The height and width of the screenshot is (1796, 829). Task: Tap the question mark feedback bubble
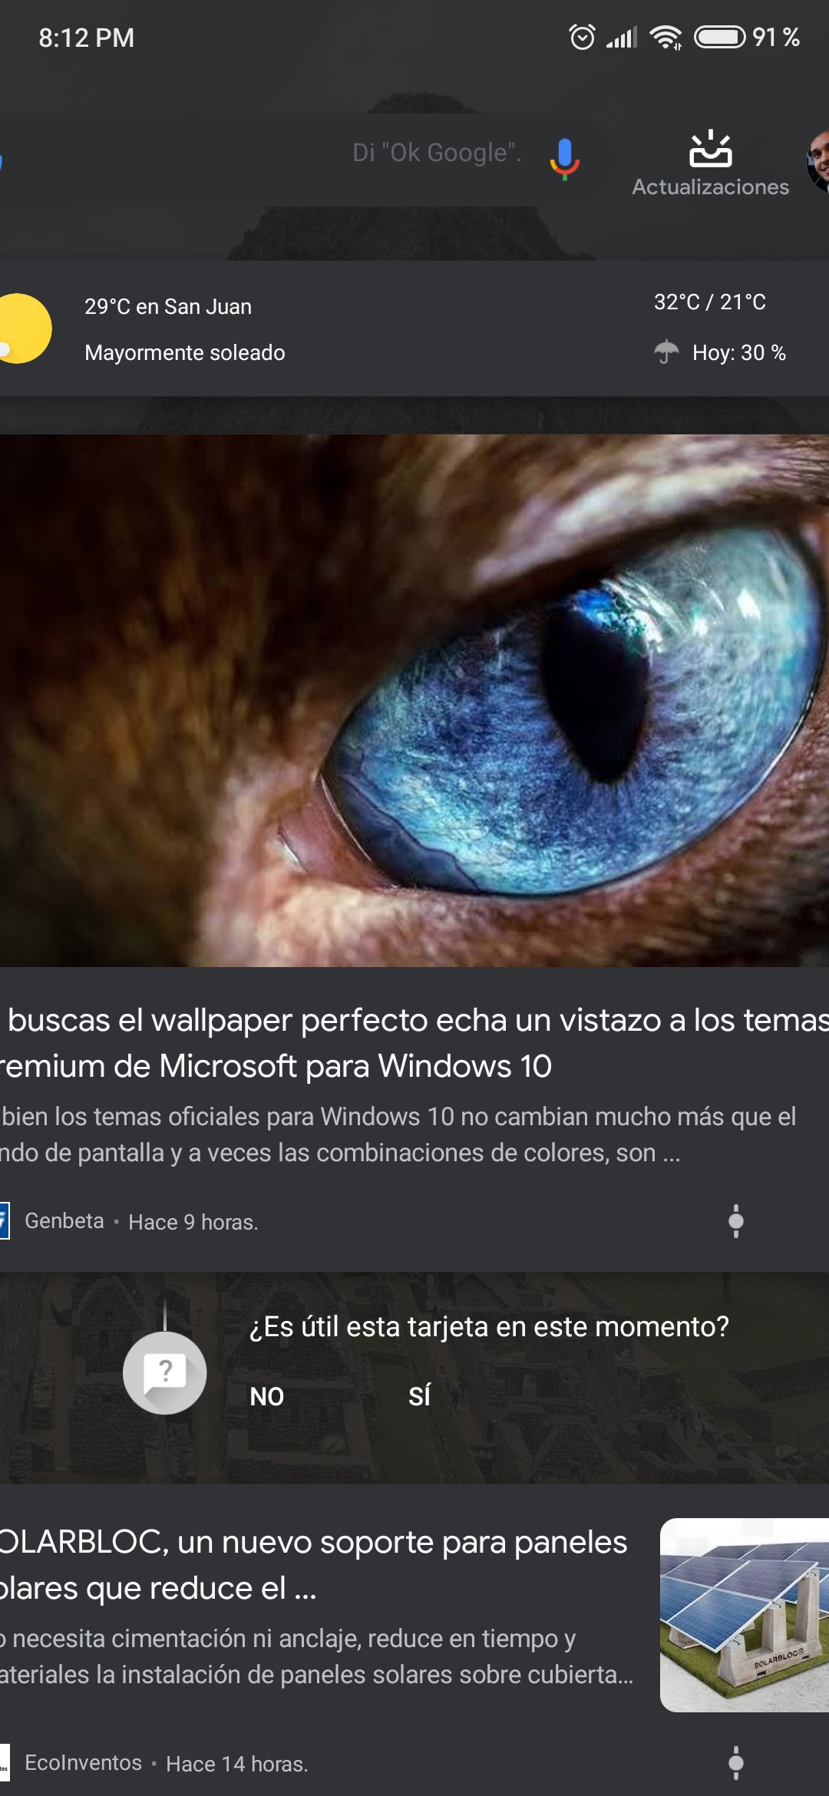164,1372
